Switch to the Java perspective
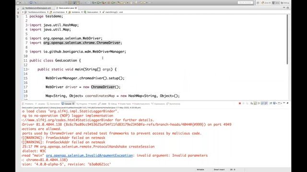This screenshot has width=307, height=172. (x=276, y=3)
